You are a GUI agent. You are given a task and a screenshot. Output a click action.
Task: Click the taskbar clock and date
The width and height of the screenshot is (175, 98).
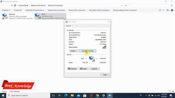(x=164, y=96)
